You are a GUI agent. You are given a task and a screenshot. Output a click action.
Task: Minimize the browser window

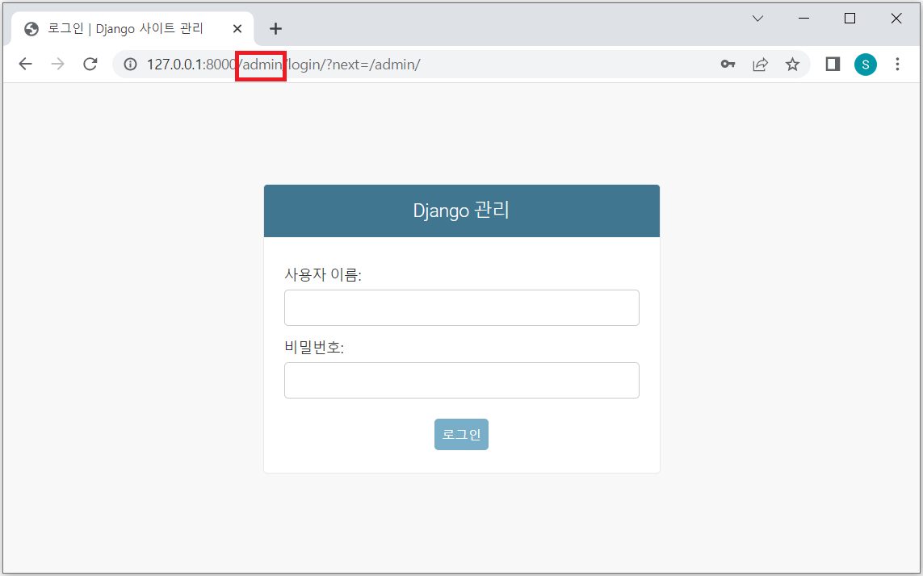804,19
